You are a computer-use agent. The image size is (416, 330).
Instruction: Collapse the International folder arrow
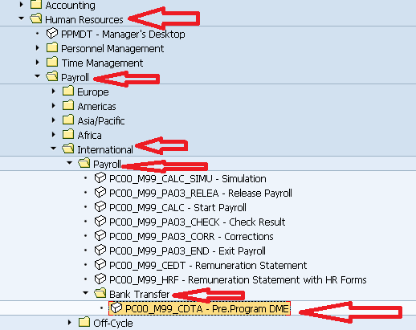pos(53,148)
